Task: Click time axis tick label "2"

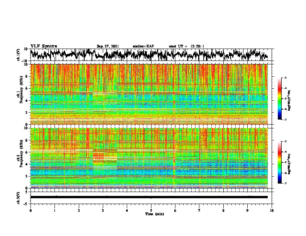Action: click(x=79, y=211)
